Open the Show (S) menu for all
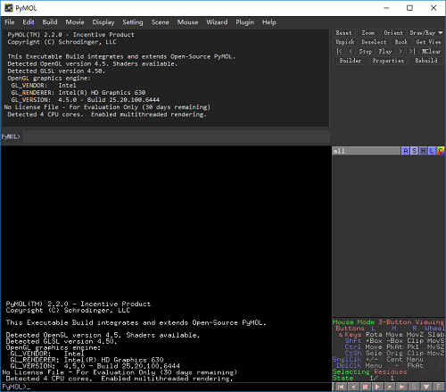The width and height of the screenshot is (446, 392). click(x=414, y=151)
